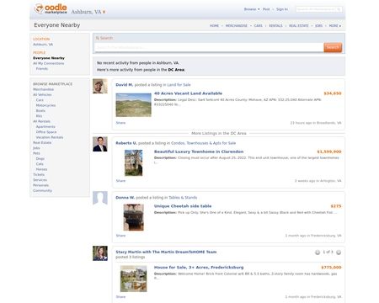Viewport: 379px width, 303px height.
Task: Click the Donna W. name link
Action: point(125,198)
